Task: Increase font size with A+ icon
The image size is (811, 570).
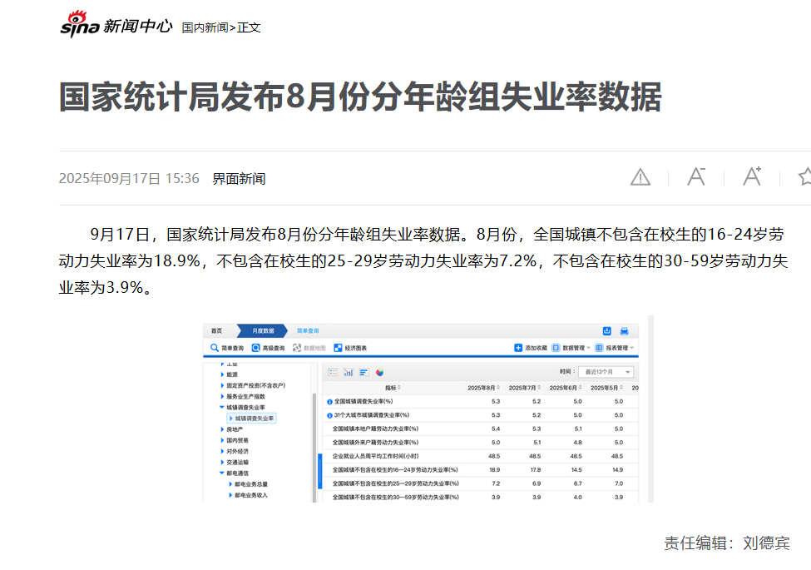Action: tap(752, 176)
